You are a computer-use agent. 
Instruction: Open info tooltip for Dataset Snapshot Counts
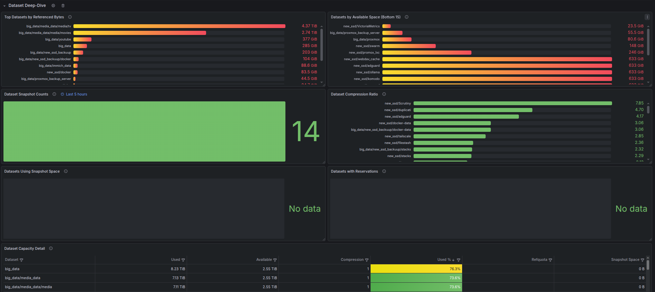coord(54,94)
